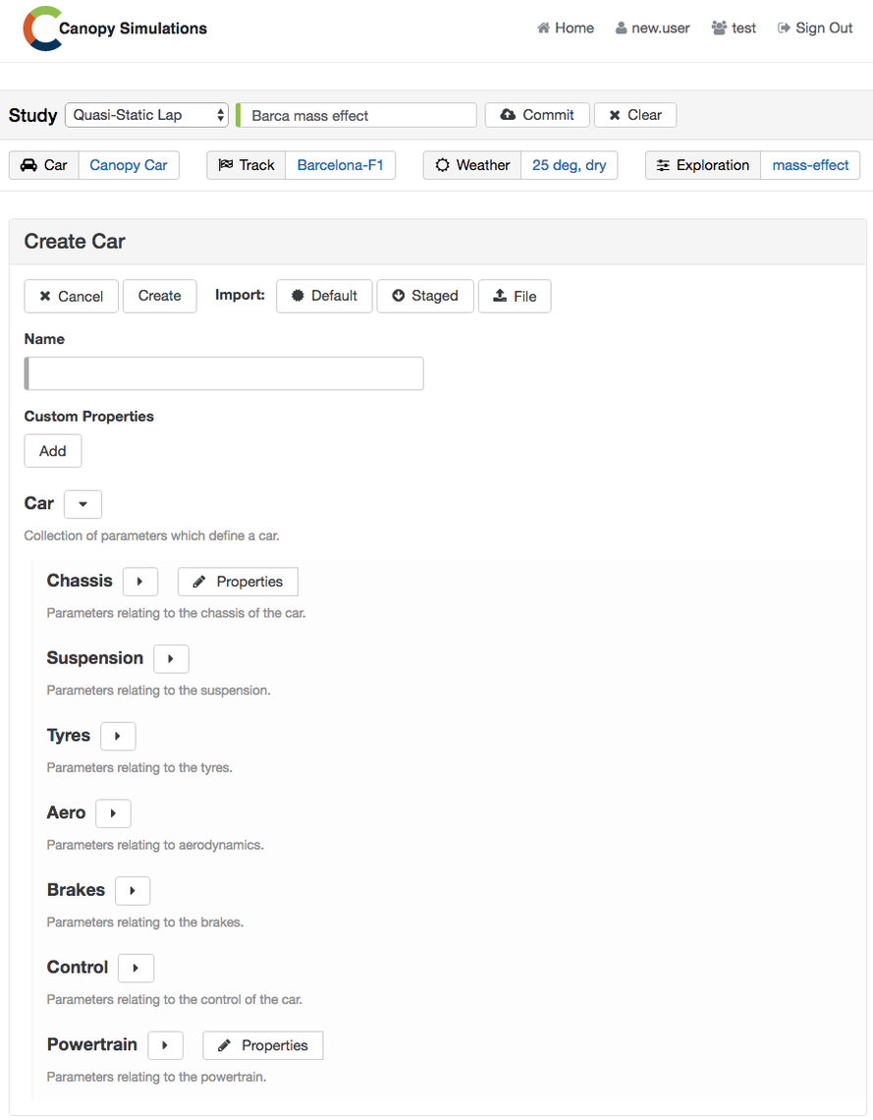Open the 25 deg, dry weather link

[569, 165]
